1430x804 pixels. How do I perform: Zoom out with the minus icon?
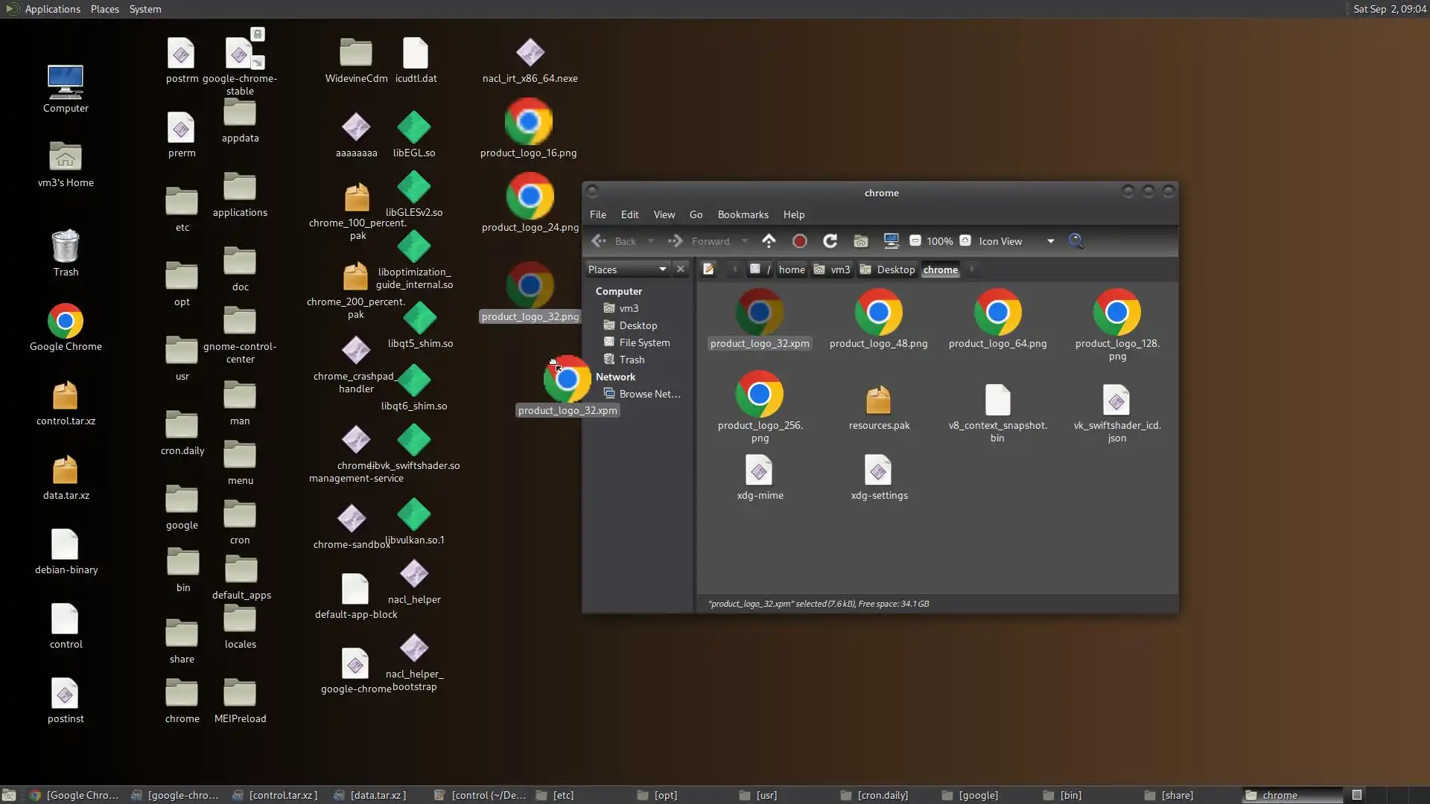pyautogui.click(x=915, y=240)
